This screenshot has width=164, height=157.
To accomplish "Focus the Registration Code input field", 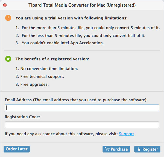I will [82, 125].
